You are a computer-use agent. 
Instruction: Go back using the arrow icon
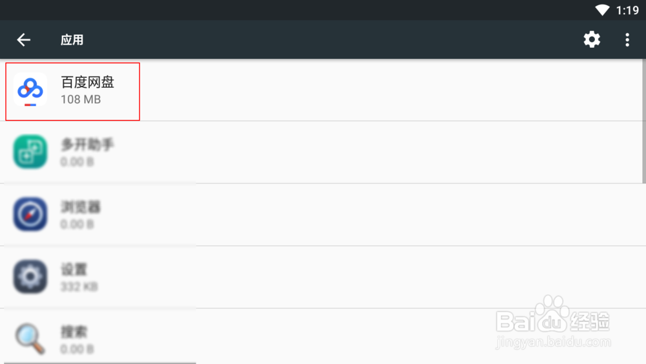pyautogui.click(x=23, y=39)
